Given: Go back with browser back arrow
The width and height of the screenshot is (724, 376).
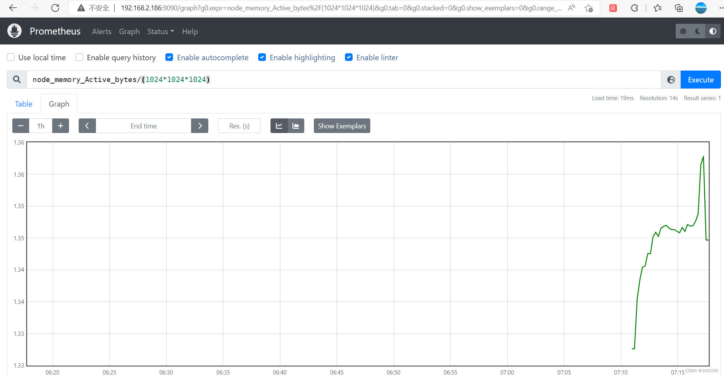Looking at the screenshot, I should click(x=13, y=8).
